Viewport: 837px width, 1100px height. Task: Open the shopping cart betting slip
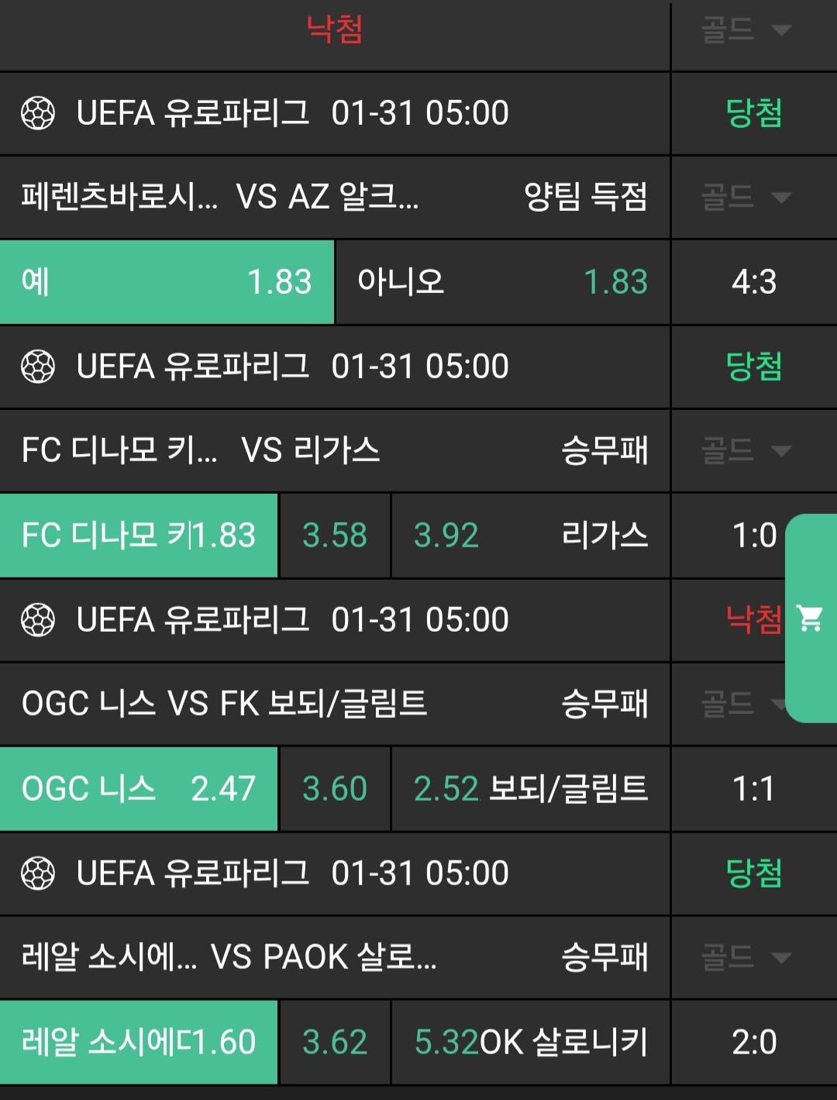pyautogui.click(x=811, y=618)
